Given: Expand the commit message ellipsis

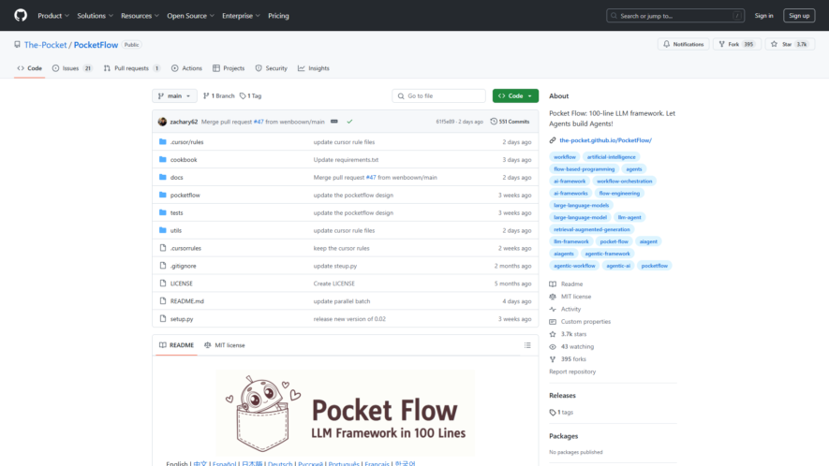Looking at the screenshot, I should 334,122.
